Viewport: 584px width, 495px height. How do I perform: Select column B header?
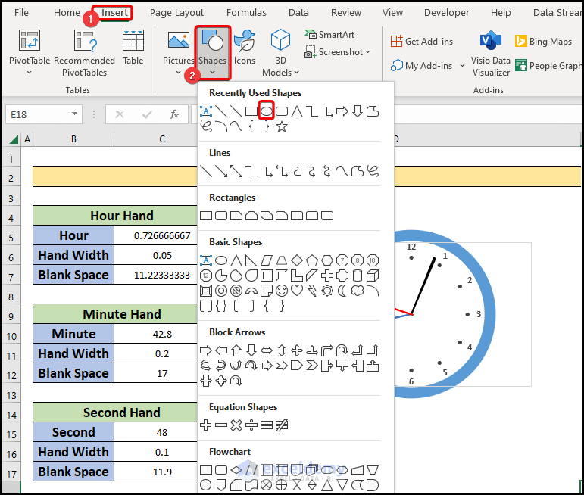point(73,139)
